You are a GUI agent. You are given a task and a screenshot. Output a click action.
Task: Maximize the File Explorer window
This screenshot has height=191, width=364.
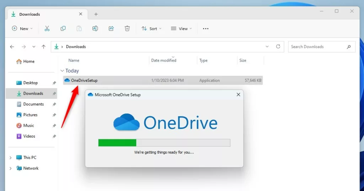coord(337,11)
